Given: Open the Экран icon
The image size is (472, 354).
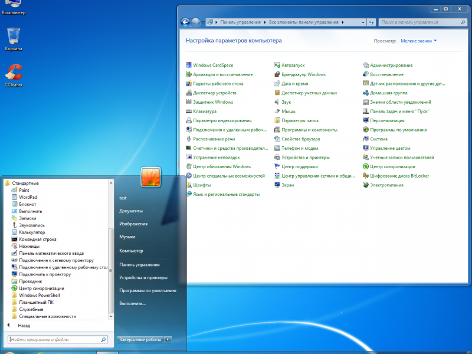Looking at the screenshot, I should coord(277,185).
